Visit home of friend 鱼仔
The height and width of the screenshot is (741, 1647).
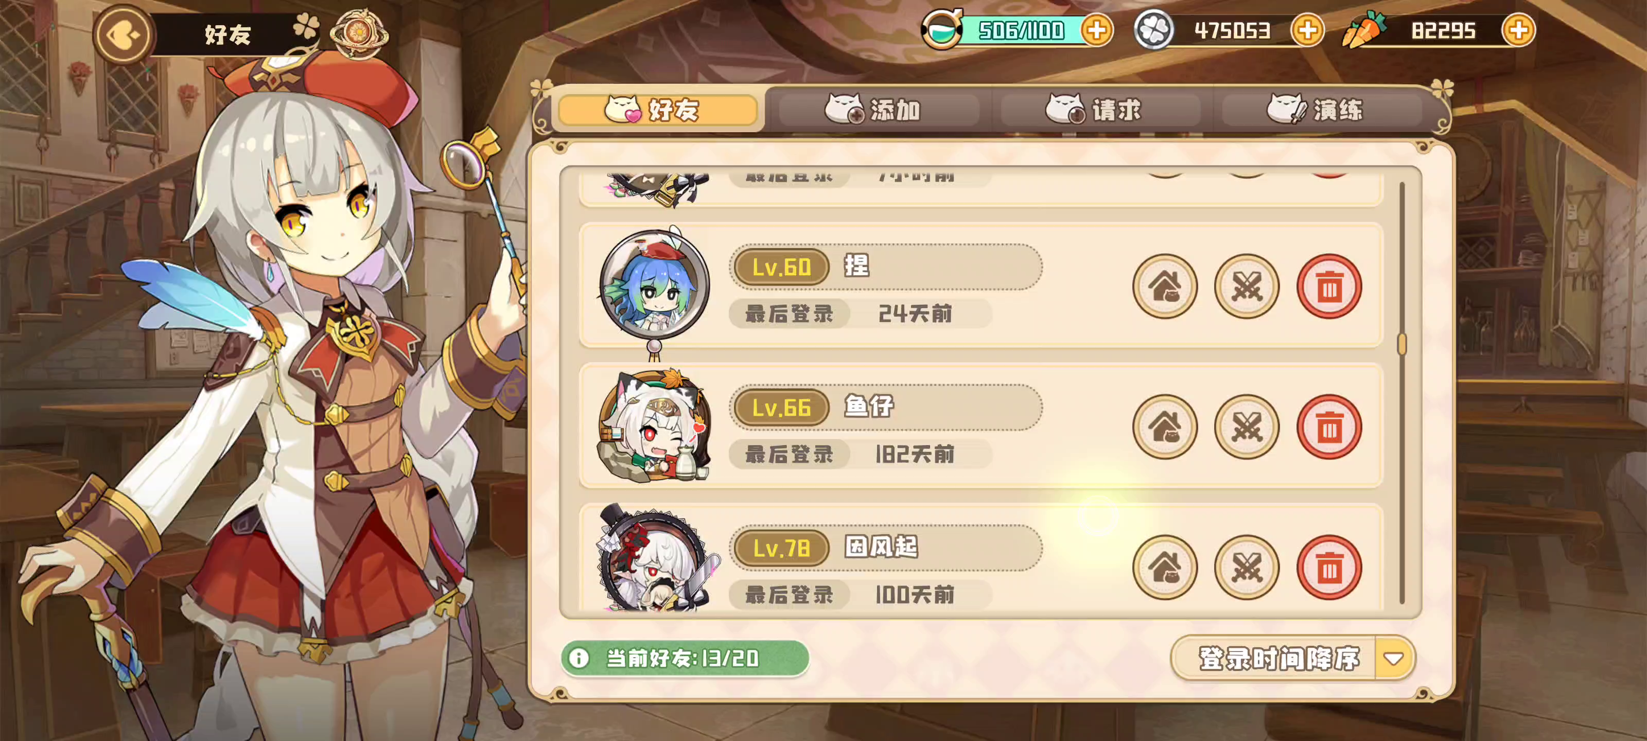pyautogui.click(x=1164, y=427)
